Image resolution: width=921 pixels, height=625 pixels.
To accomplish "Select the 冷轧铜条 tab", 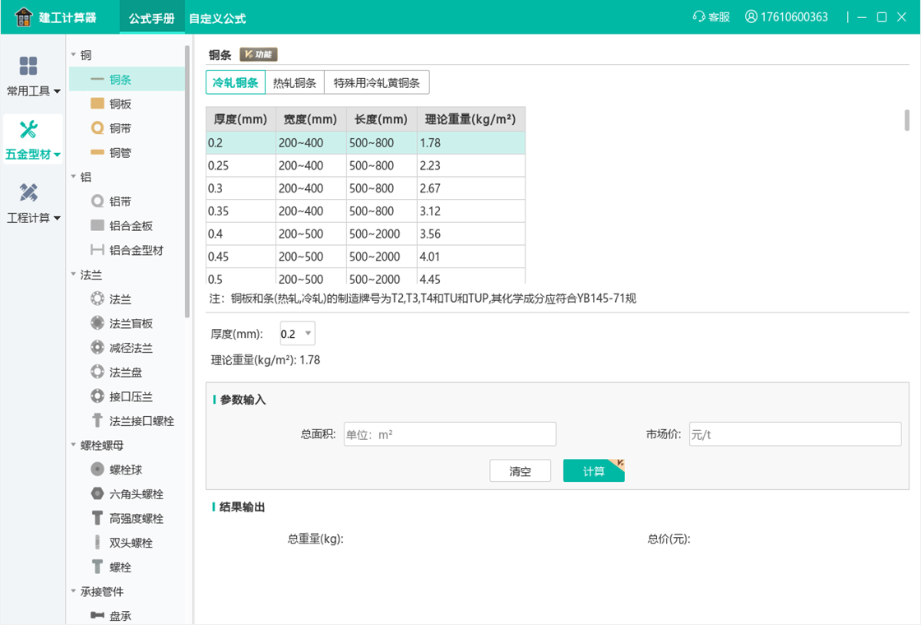I will [235, 83].
